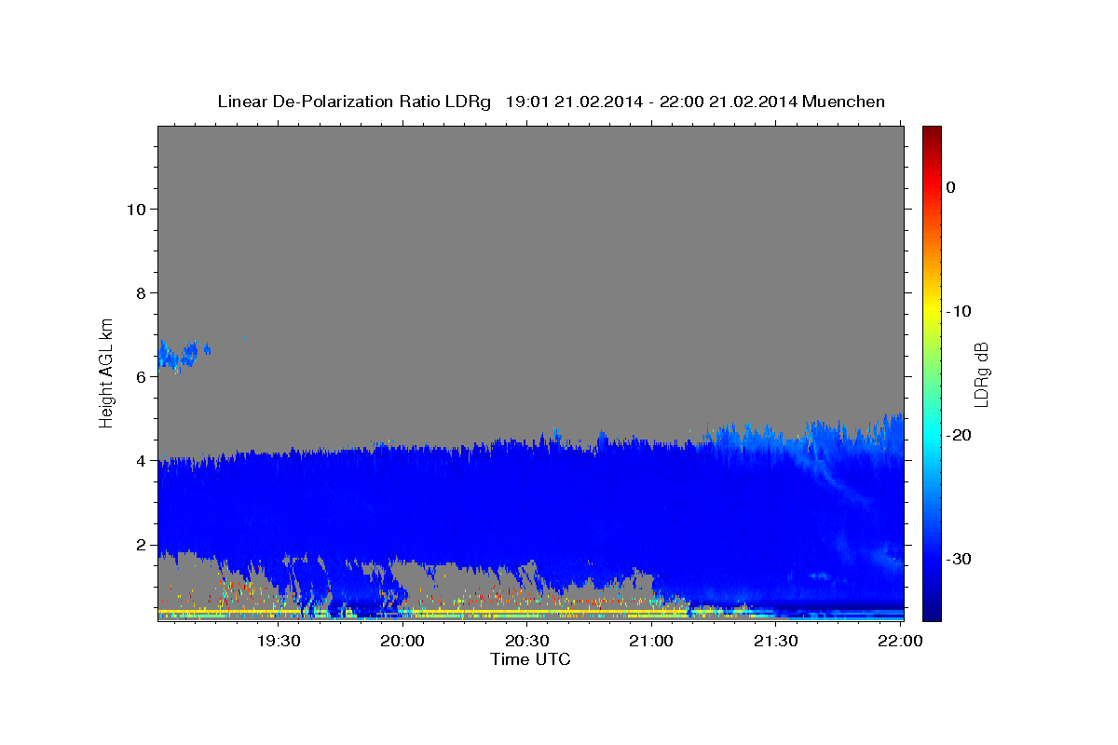1118x745 pixels.
Task: Select the 21:00 time tick label
Action: tap(651, 642)
